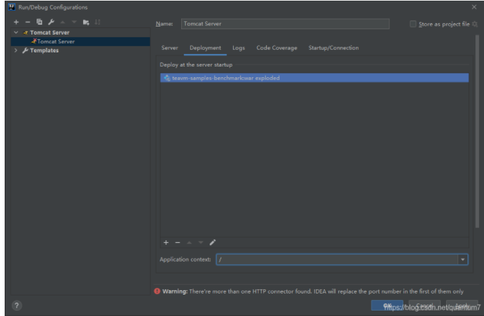Open the Application context dropdown

point(462,259)
